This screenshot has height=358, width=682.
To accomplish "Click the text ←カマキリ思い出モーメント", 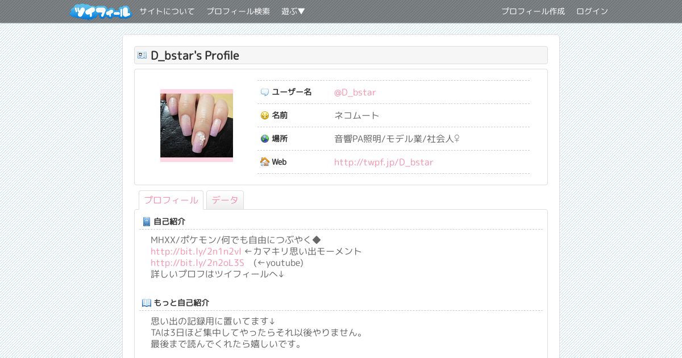I will (x=303, y=251).
